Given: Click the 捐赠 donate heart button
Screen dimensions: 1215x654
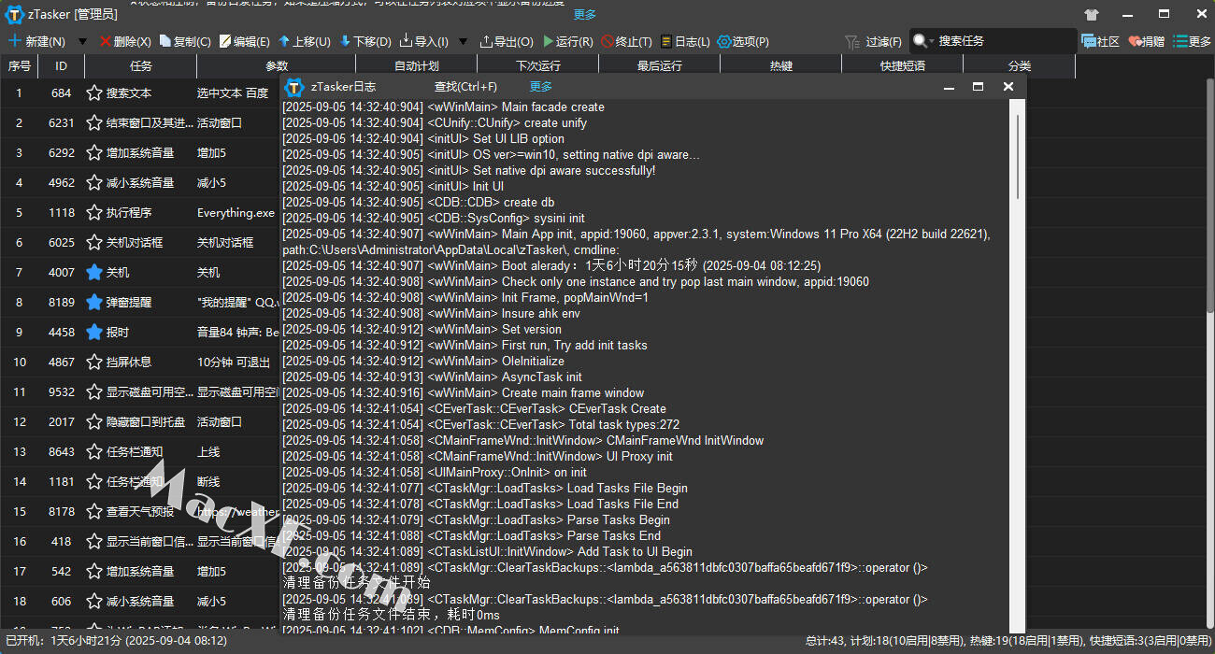Looking at the screenshot, I should (1147, 42).
